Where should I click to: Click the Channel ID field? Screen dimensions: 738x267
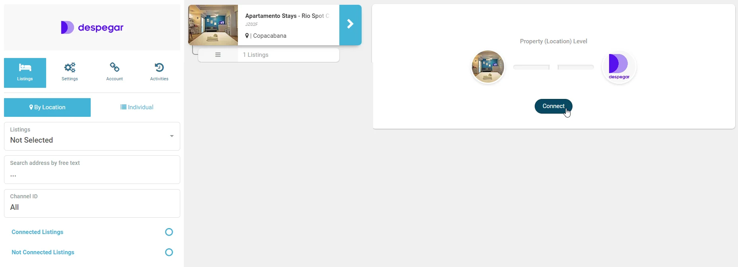(92, 203)
